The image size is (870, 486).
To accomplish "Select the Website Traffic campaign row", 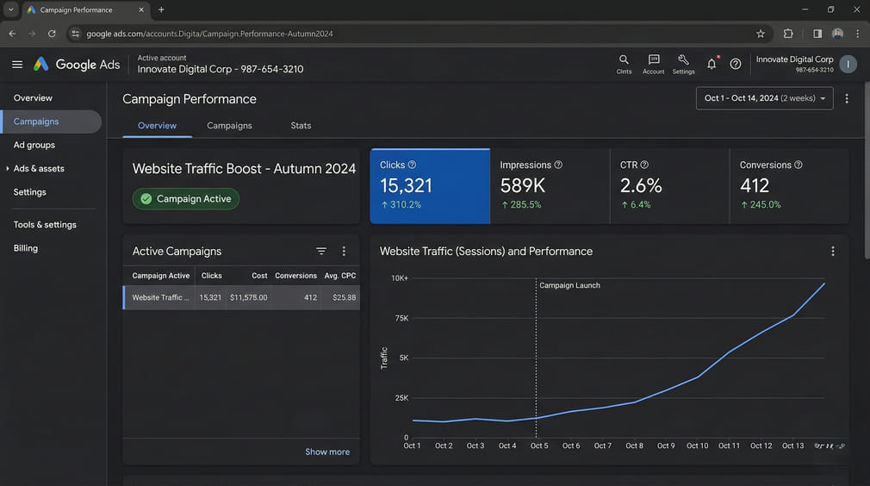I will (241, 297).
